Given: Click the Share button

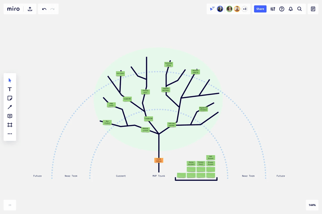Looking at the screenshot, I should coord(260,9).
